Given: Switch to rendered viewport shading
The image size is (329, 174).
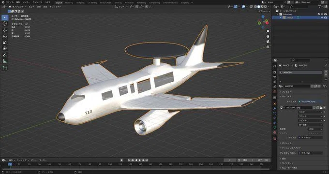Looking at the screenshot, I should pyautogui.click(x=265, y=7).
